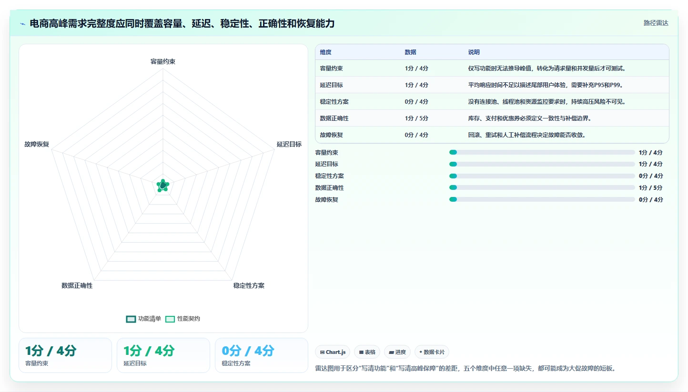This screenshot has width=688, height=392.
Task: Click the 1分 / 5分 value in table
Action: 416,118
